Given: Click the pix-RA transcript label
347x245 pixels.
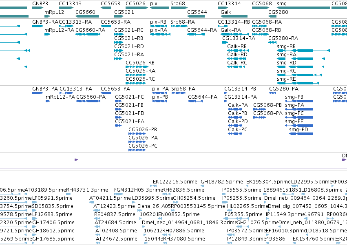Looking at the screenshot, I should pos(159,30).
